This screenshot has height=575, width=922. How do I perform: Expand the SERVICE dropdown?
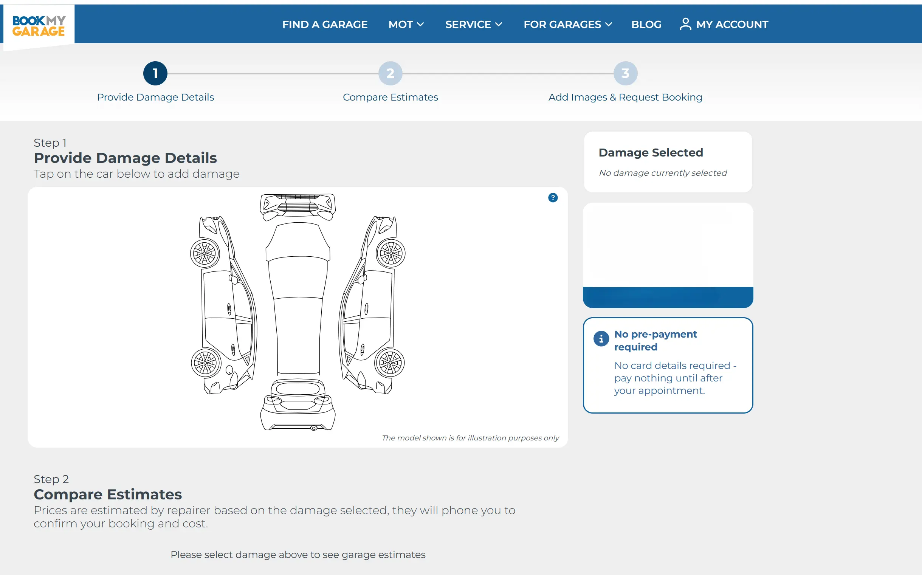(x=473, y=24)
